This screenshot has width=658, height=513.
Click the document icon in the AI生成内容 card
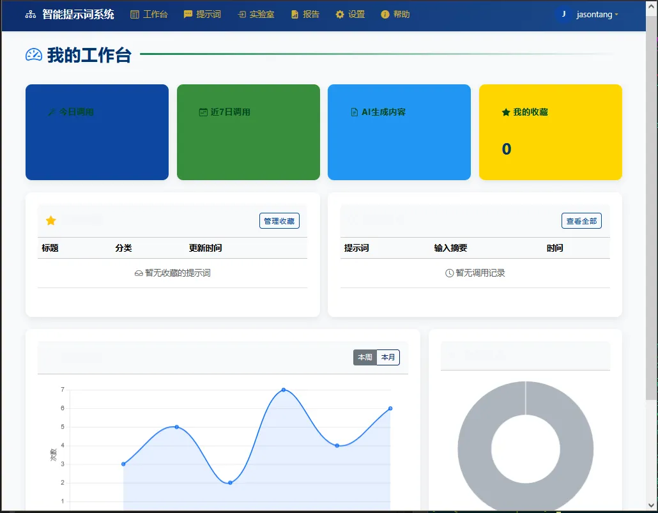coord(354,112)
